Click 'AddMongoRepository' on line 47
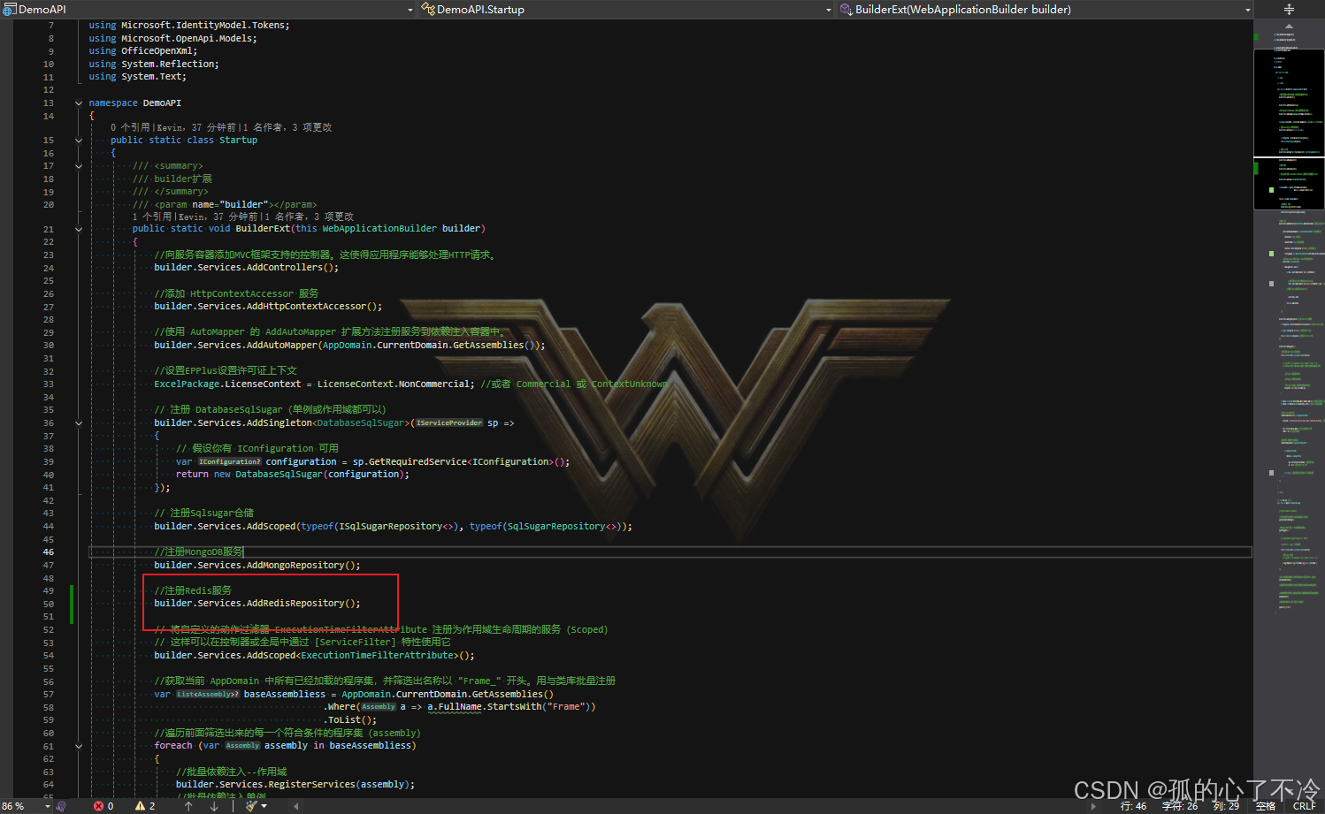1325x814 pixels. pyautogui.click(x=295, y=566)
